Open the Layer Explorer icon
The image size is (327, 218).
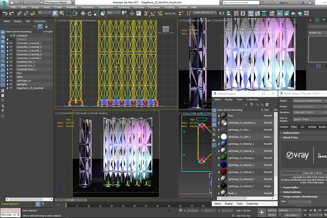click(x=243, y=13)
